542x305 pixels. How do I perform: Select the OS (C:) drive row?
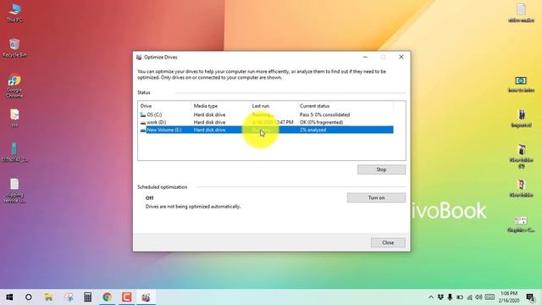pos(266,114)
